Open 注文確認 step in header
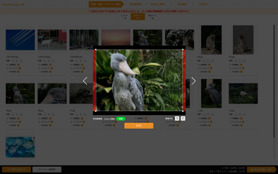Viewport: 278px width, 174px height. pyautogui.click(x=182, y=4)
